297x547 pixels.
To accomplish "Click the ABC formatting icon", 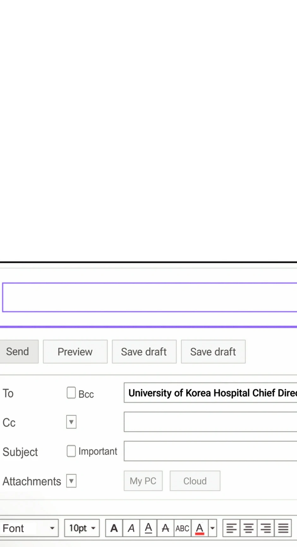I will [182, 528].
